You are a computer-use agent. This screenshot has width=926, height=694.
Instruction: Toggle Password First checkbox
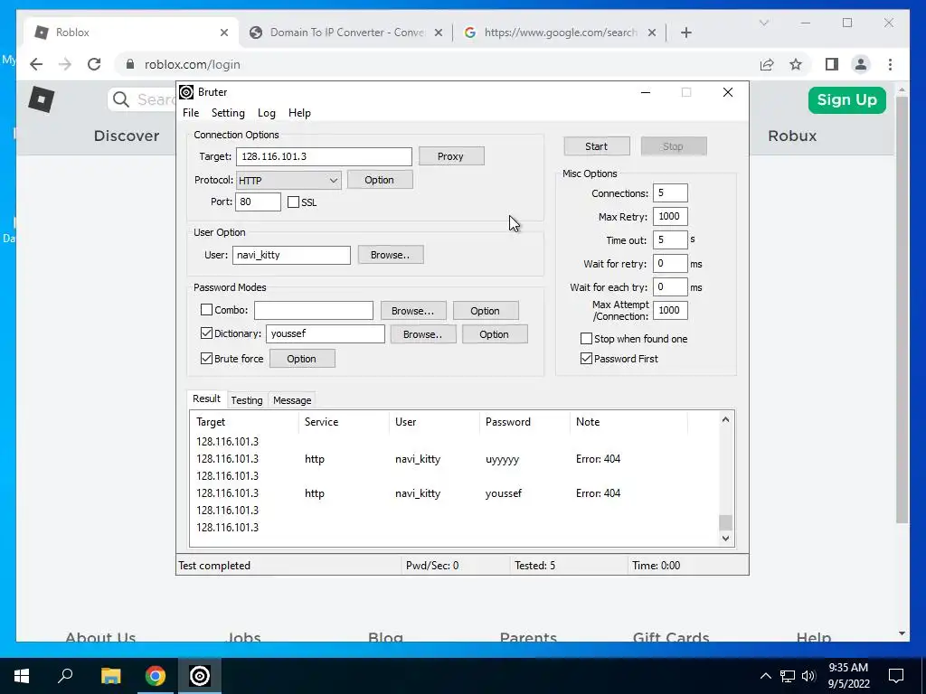tap(586, 358)
